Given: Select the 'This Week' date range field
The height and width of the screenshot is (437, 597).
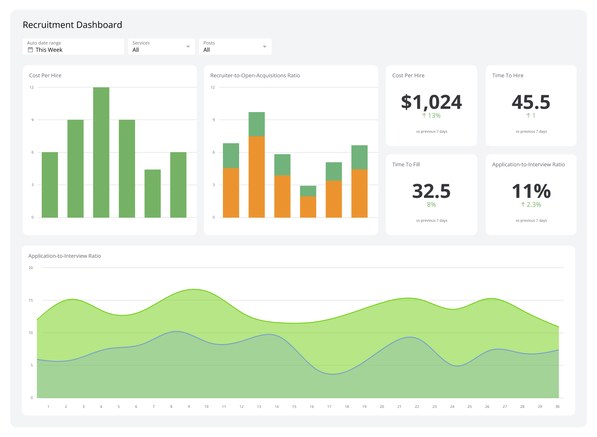Looking at the screenshot, I should coord(49,50).
